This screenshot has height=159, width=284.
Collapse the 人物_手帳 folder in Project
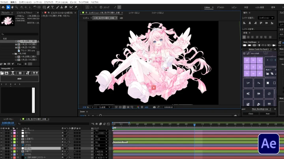coord(13,54)
